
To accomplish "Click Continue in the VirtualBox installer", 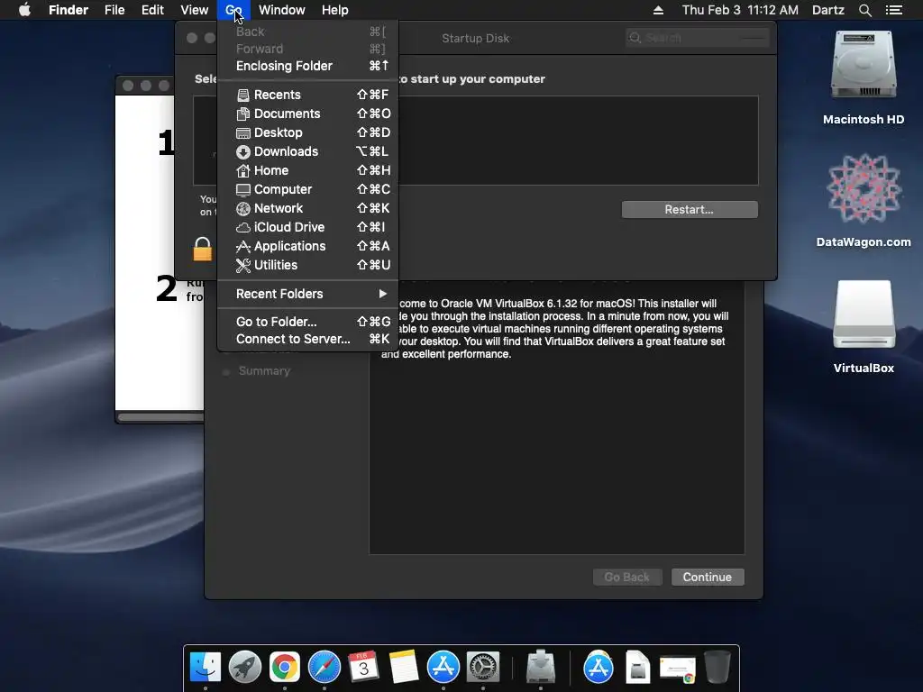I will pos(708,578).
